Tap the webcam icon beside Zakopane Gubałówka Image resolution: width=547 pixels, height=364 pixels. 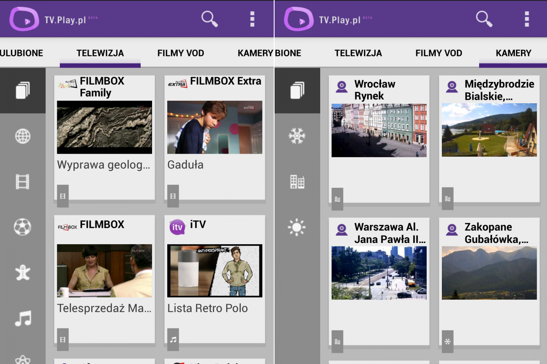(x=452, y=230)
